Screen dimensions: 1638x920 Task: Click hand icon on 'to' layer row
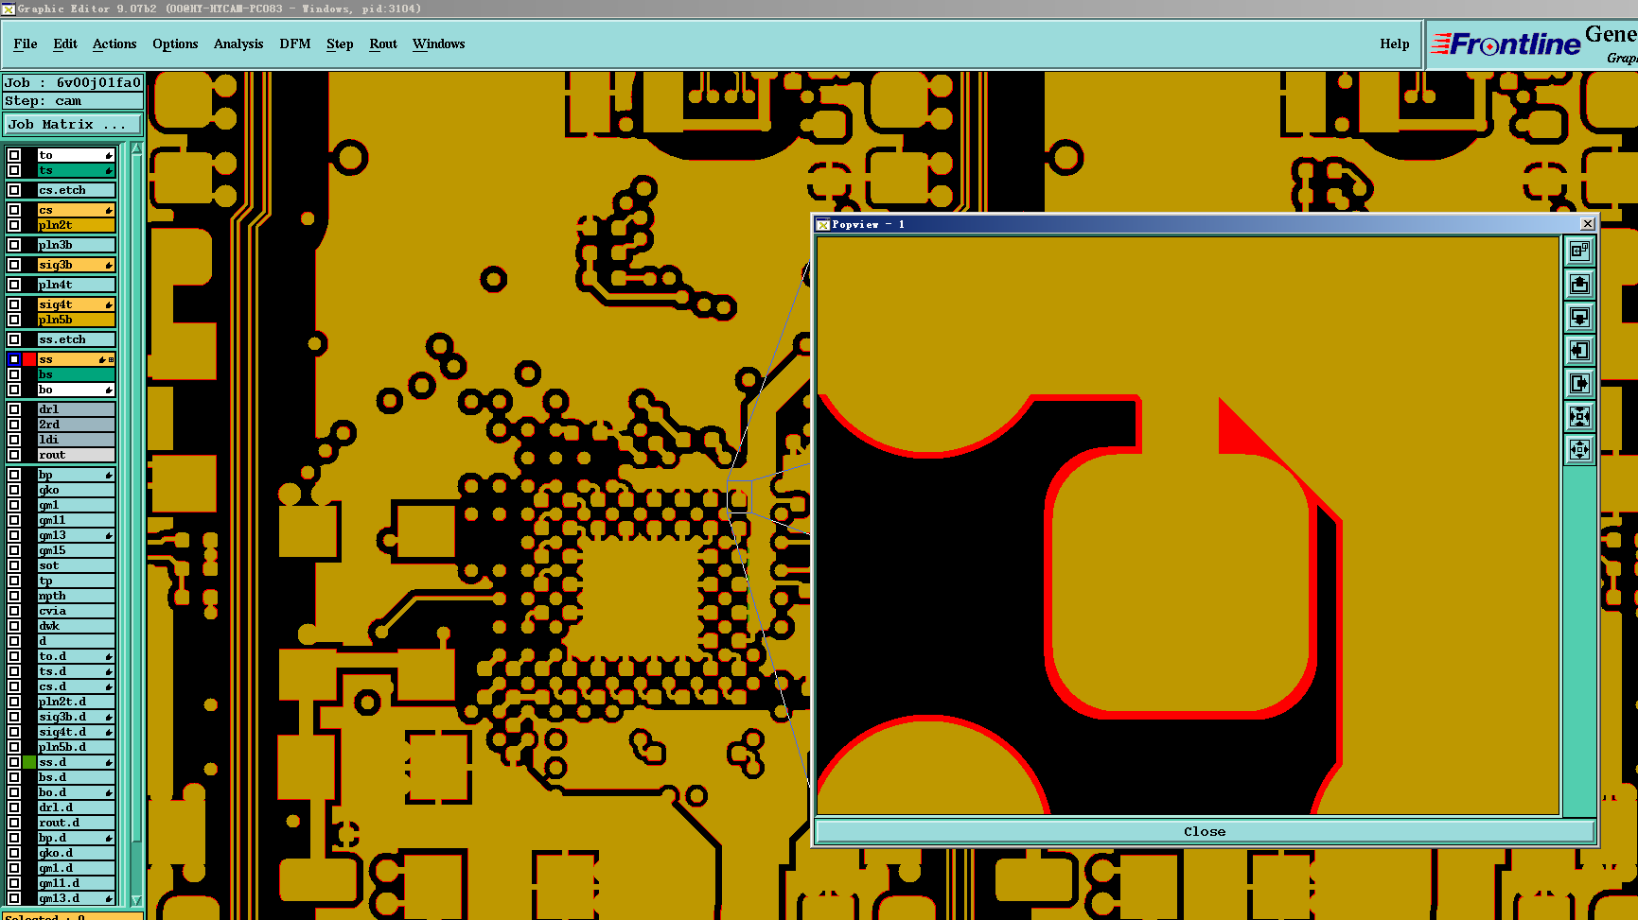(109, 155)
